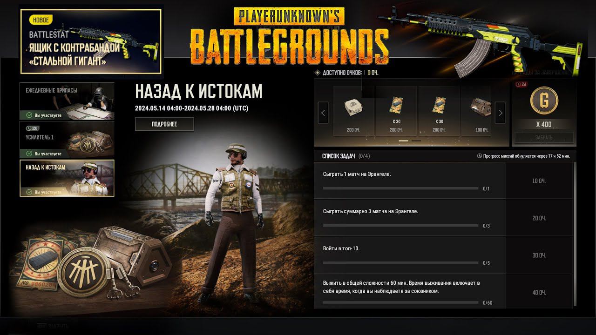This screenshot has height=335, width=596.
Task: Click the diamond icon beside available points
Action: click(x=318, y=73)
